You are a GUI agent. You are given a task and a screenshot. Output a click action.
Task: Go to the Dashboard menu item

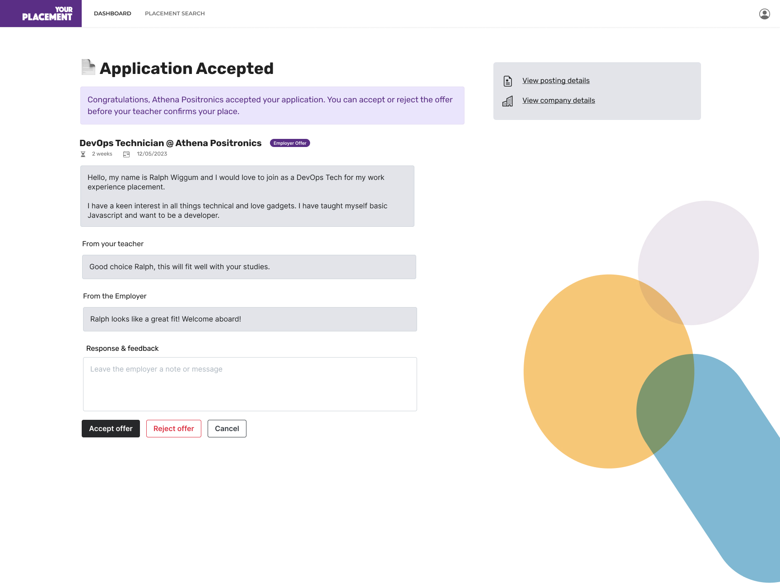tap(112, 14)
